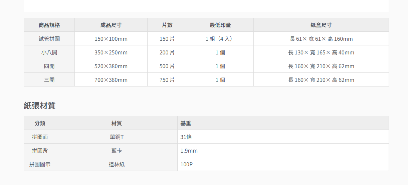The width and height of the screenshot is (408, 185).
Task: Click the 紙盒尺寸 column header
Action: pyautogui.click(x=321, y=25)
